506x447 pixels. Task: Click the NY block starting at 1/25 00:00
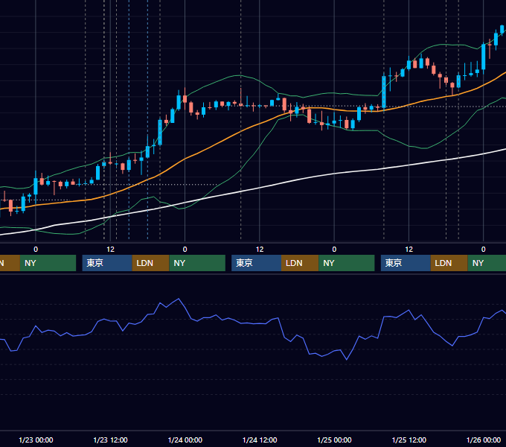347,263
